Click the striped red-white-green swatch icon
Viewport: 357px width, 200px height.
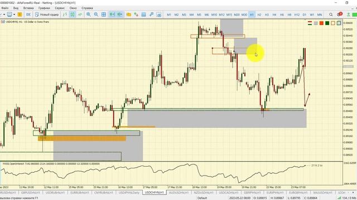point(310,23)
